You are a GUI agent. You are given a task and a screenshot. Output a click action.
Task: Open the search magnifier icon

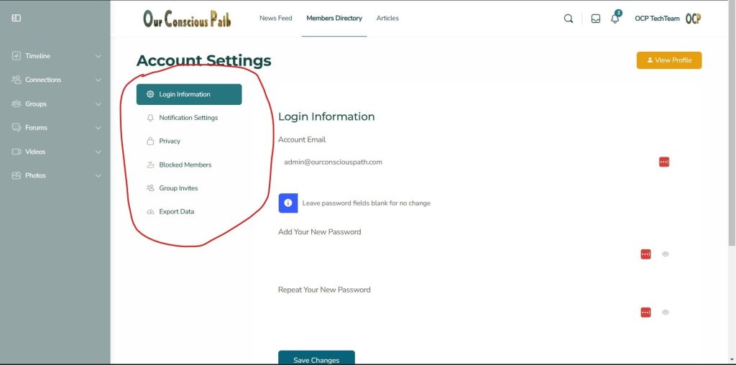[569, 19]
